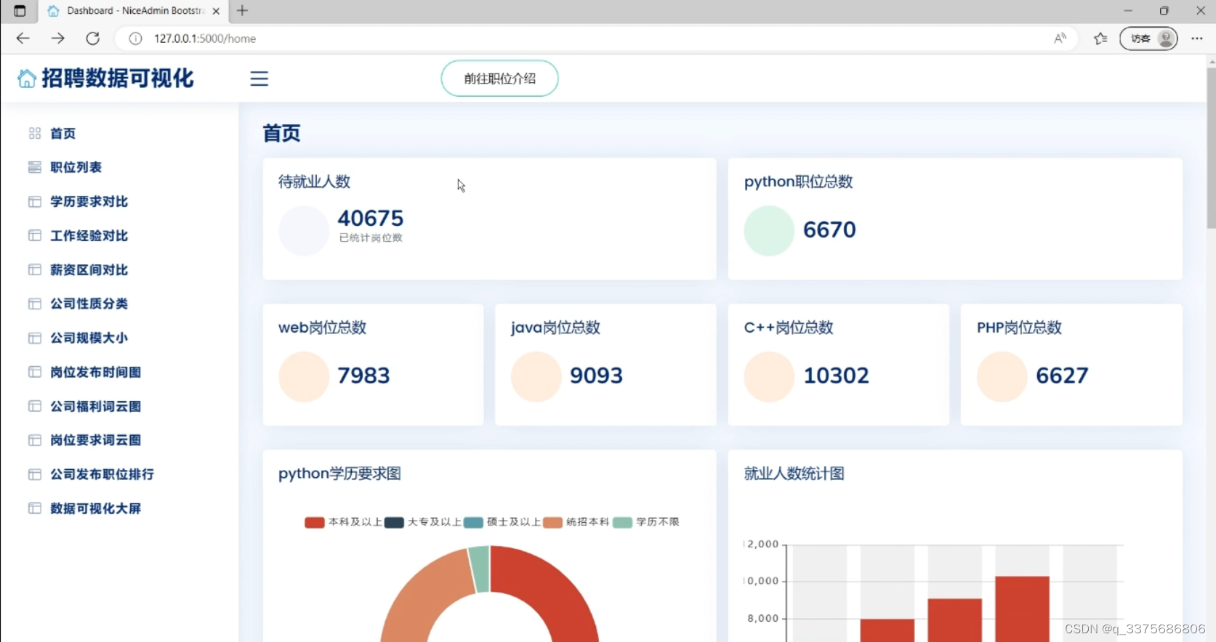Click the 职位列表 sidebar icon
1216x642 pixels.
point(35,167)
